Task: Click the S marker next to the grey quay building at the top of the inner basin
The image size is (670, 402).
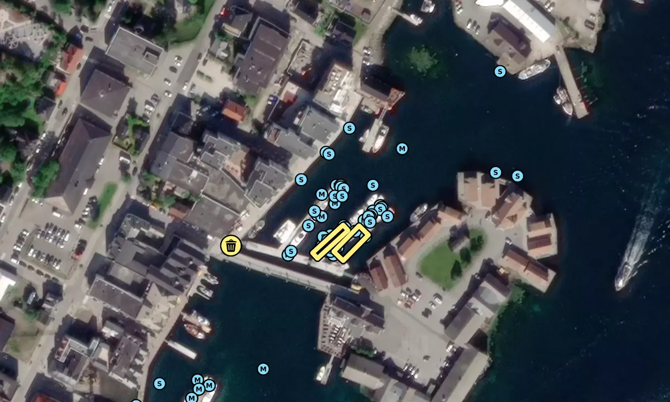Action: coord(350,128)
